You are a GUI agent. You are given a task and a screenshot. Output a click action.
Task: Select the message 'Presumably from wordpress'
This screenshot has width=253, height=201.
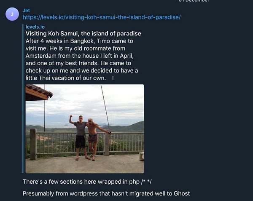click(106, 193)
